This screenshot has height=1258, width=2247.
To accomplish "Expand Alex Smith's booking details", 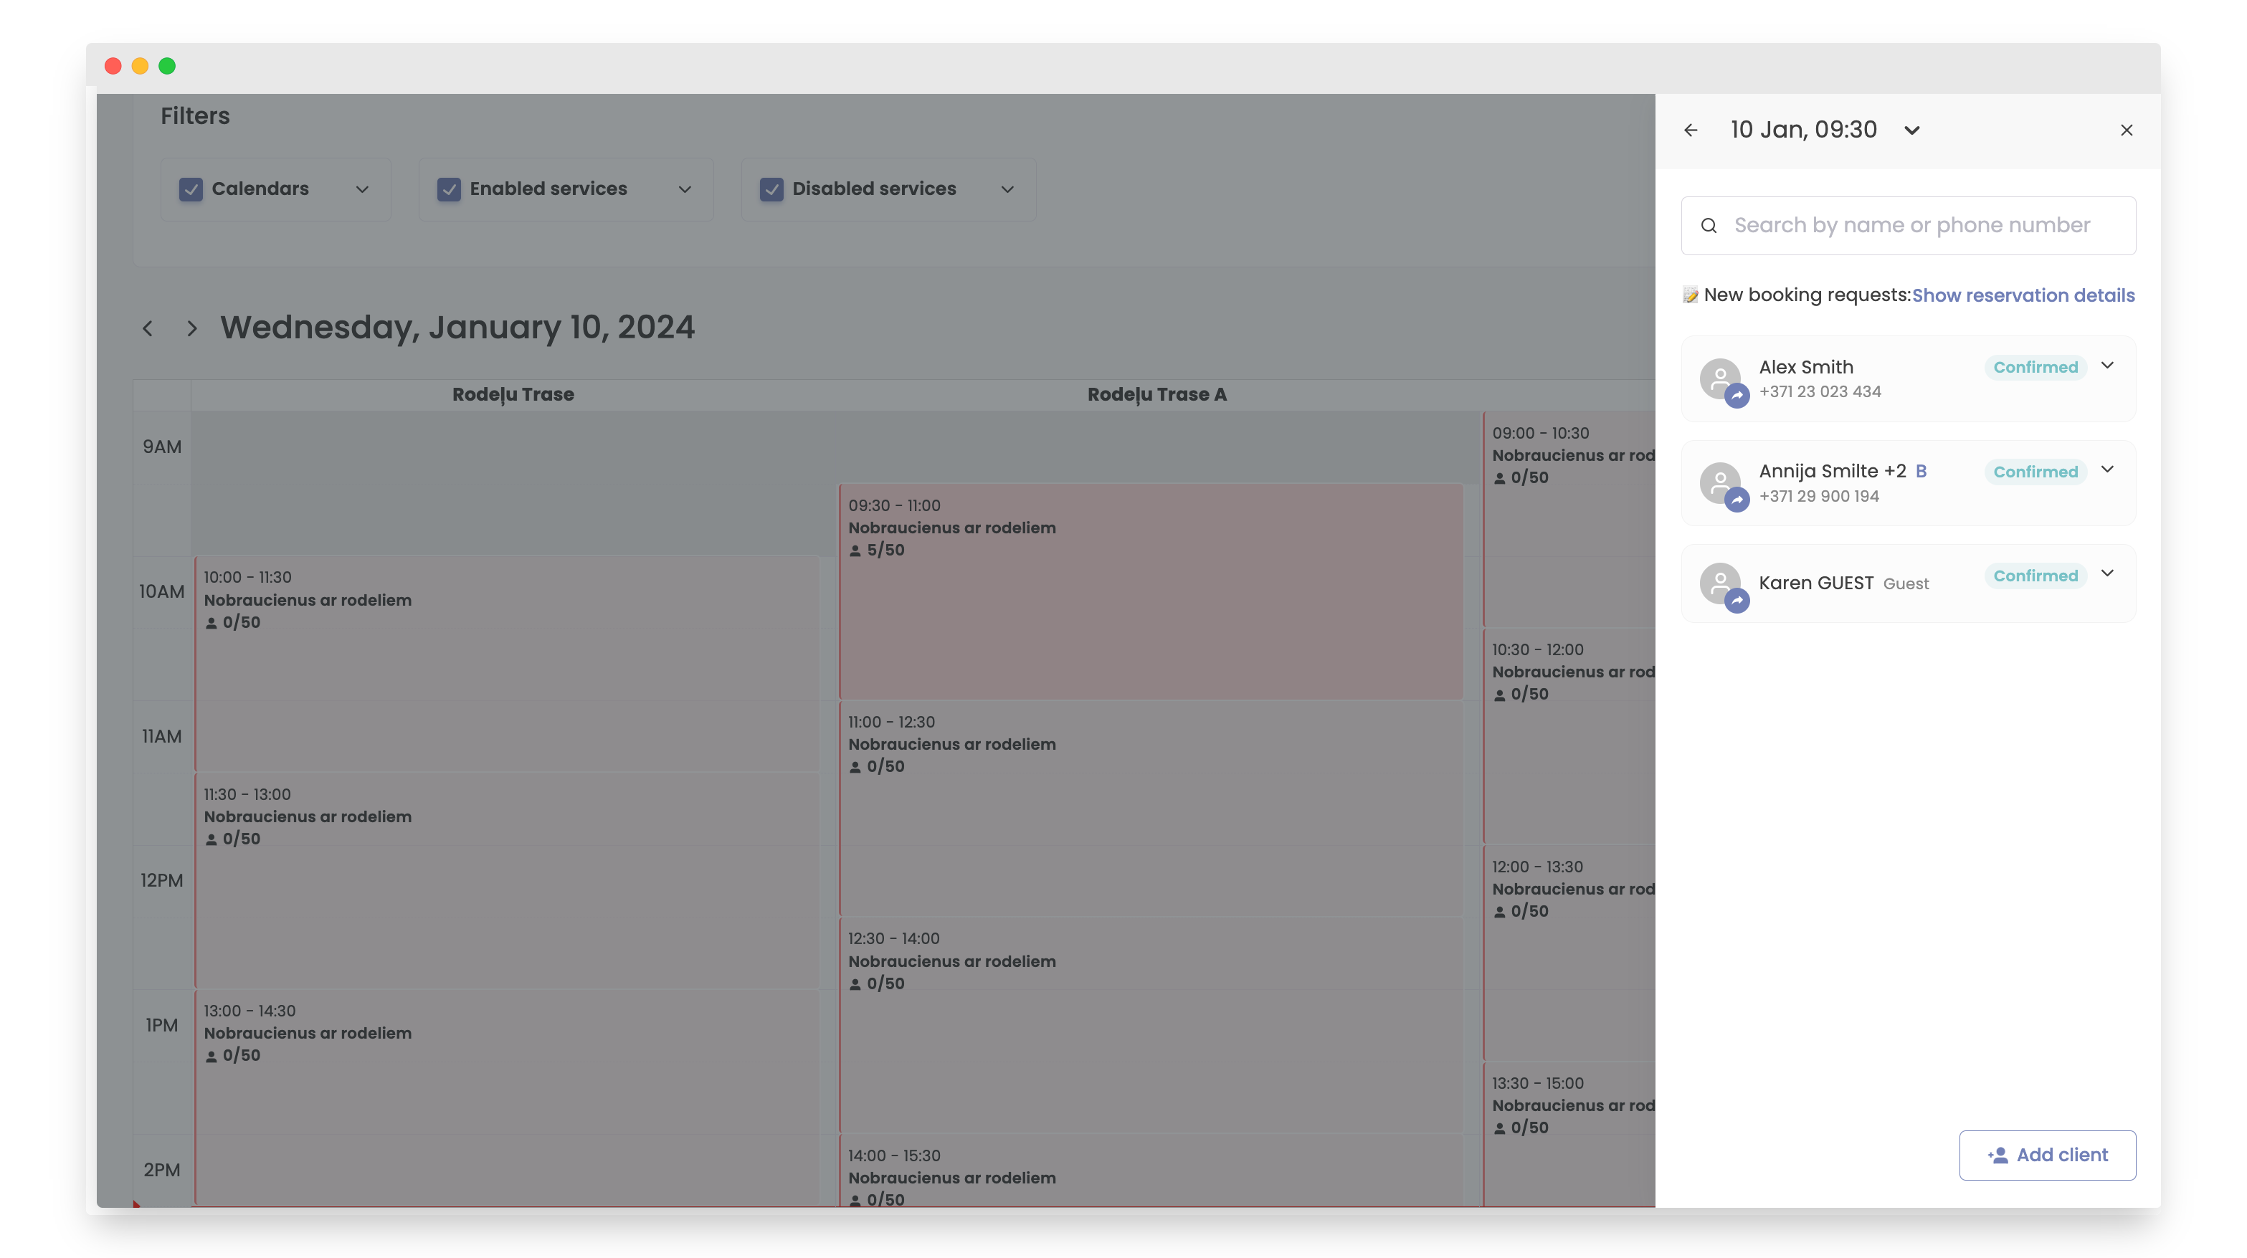I will pyautogui.click(x=2107, y=366).
